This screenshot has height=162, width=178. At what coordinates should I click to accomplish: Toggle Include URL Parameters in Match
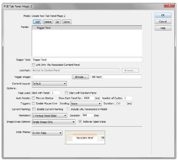point(68,109)
